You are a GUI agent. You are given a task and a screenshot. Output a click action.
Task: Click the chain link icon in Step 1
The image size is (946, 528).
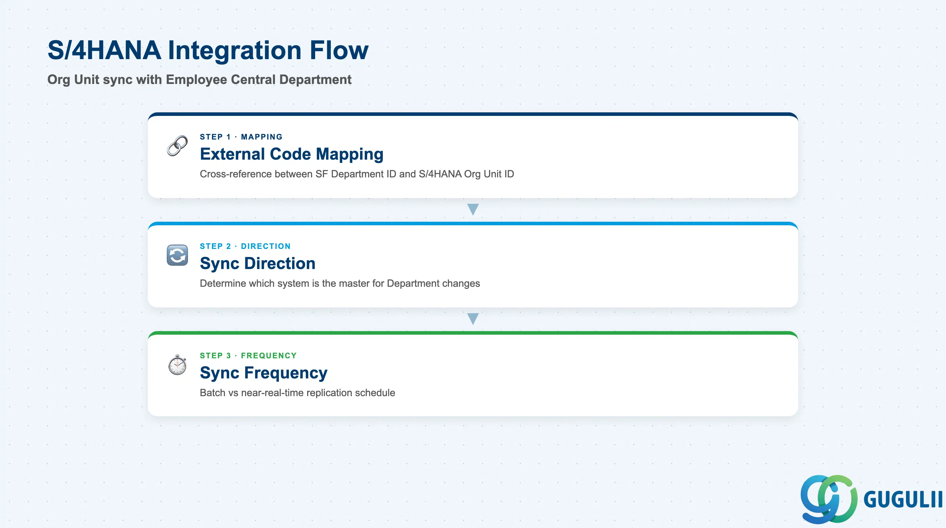pyautogui.click(x=177, y=146)
